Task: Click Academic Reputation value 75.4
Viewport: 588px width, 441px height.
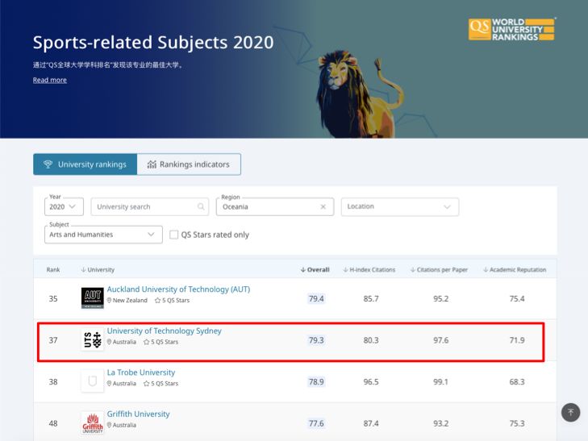Action: [x=517, y=298]
